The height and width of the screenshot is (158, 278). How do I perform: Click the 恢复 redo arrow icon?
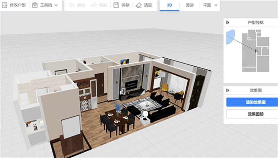[x=93, y=5]
